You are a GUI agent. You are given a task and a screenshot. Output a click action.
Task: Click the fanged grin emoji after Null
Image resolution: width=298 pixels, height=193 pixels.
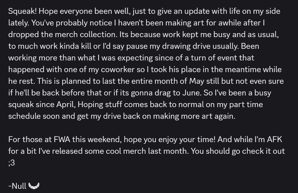tap(33, 186)
